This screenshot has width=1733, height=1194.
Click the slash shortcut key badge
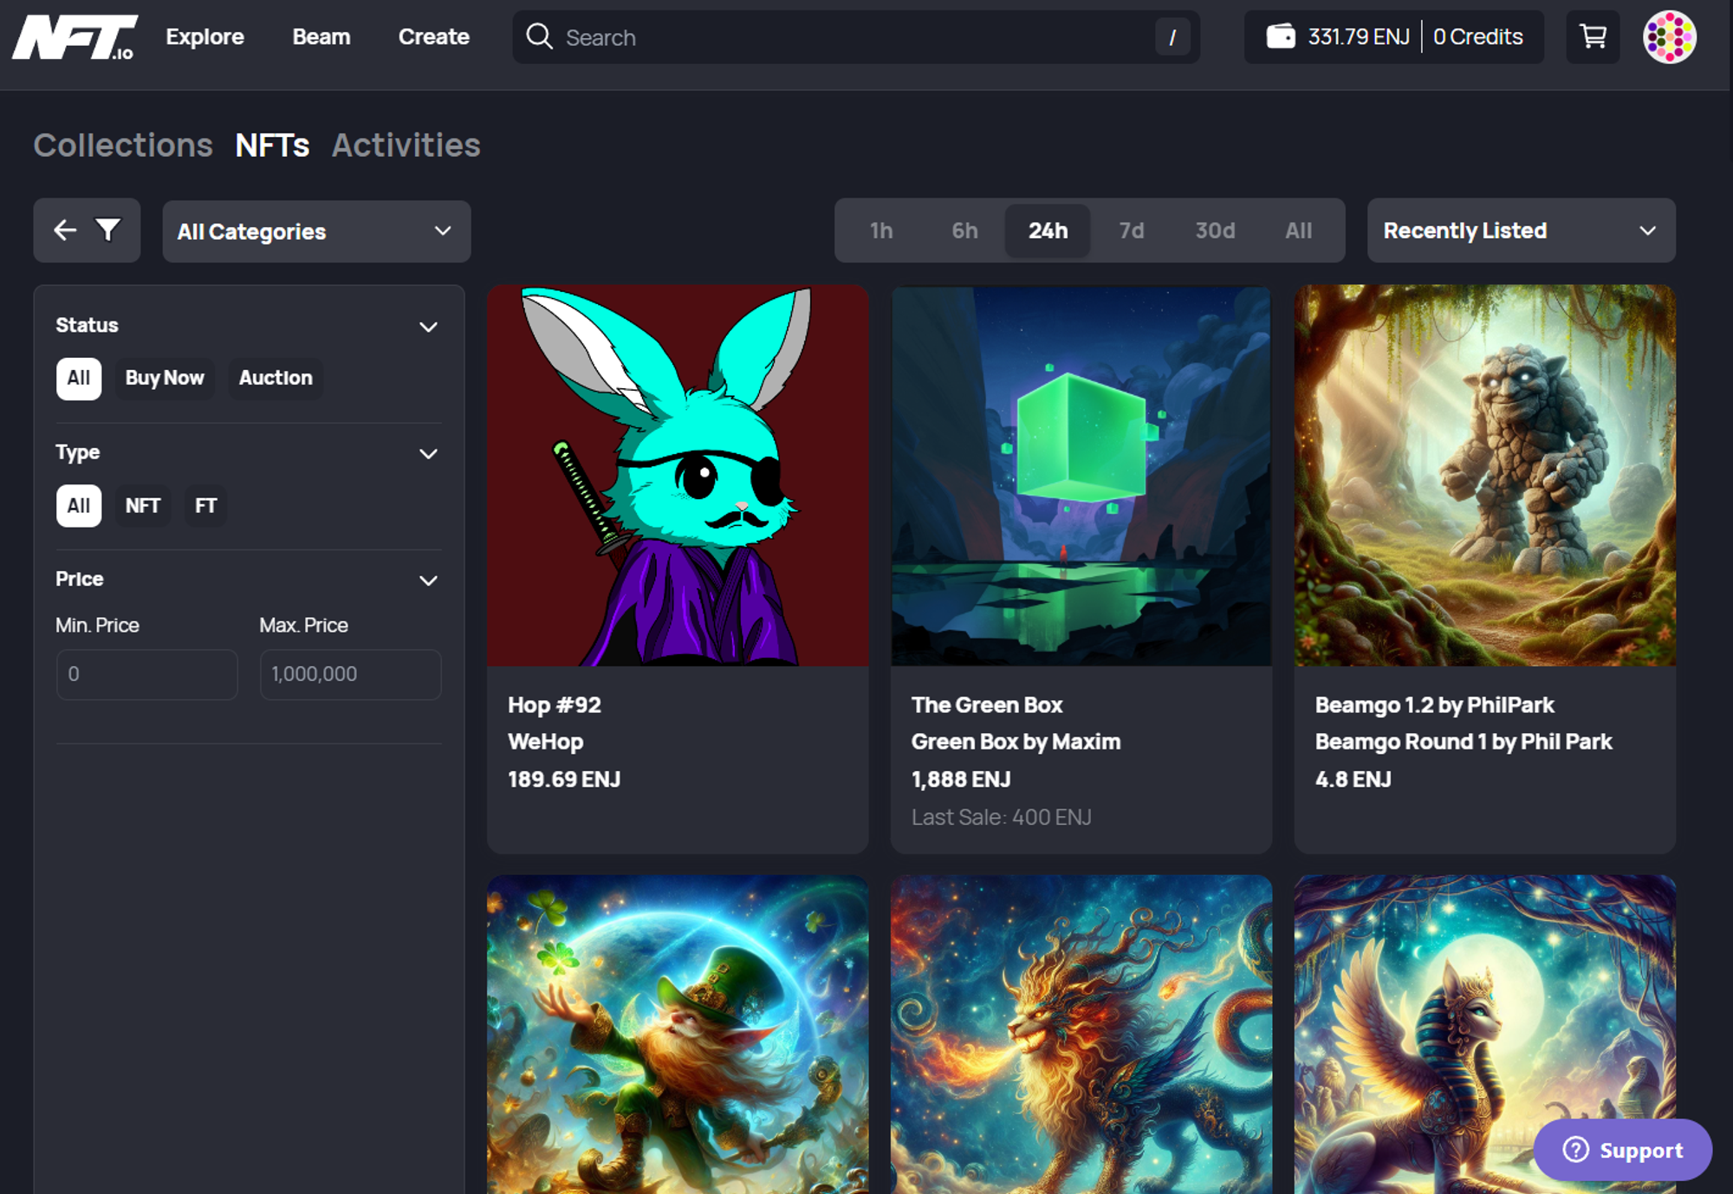1172,37
